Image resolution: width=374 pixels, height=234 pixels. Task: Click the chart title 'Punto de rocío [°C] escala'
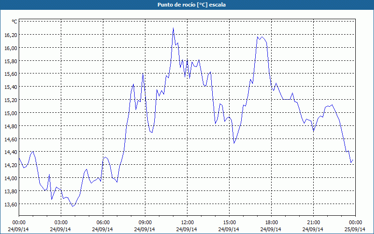[192, 5]
